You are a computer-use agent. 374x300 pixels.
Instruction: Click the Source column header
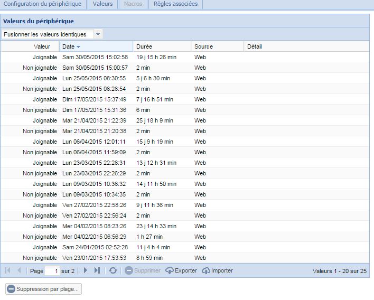tap(217, 46)
